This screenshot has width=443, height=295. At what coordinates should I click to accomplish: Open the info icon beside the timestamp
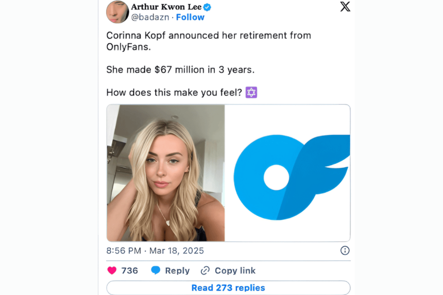tap(345, 251)
